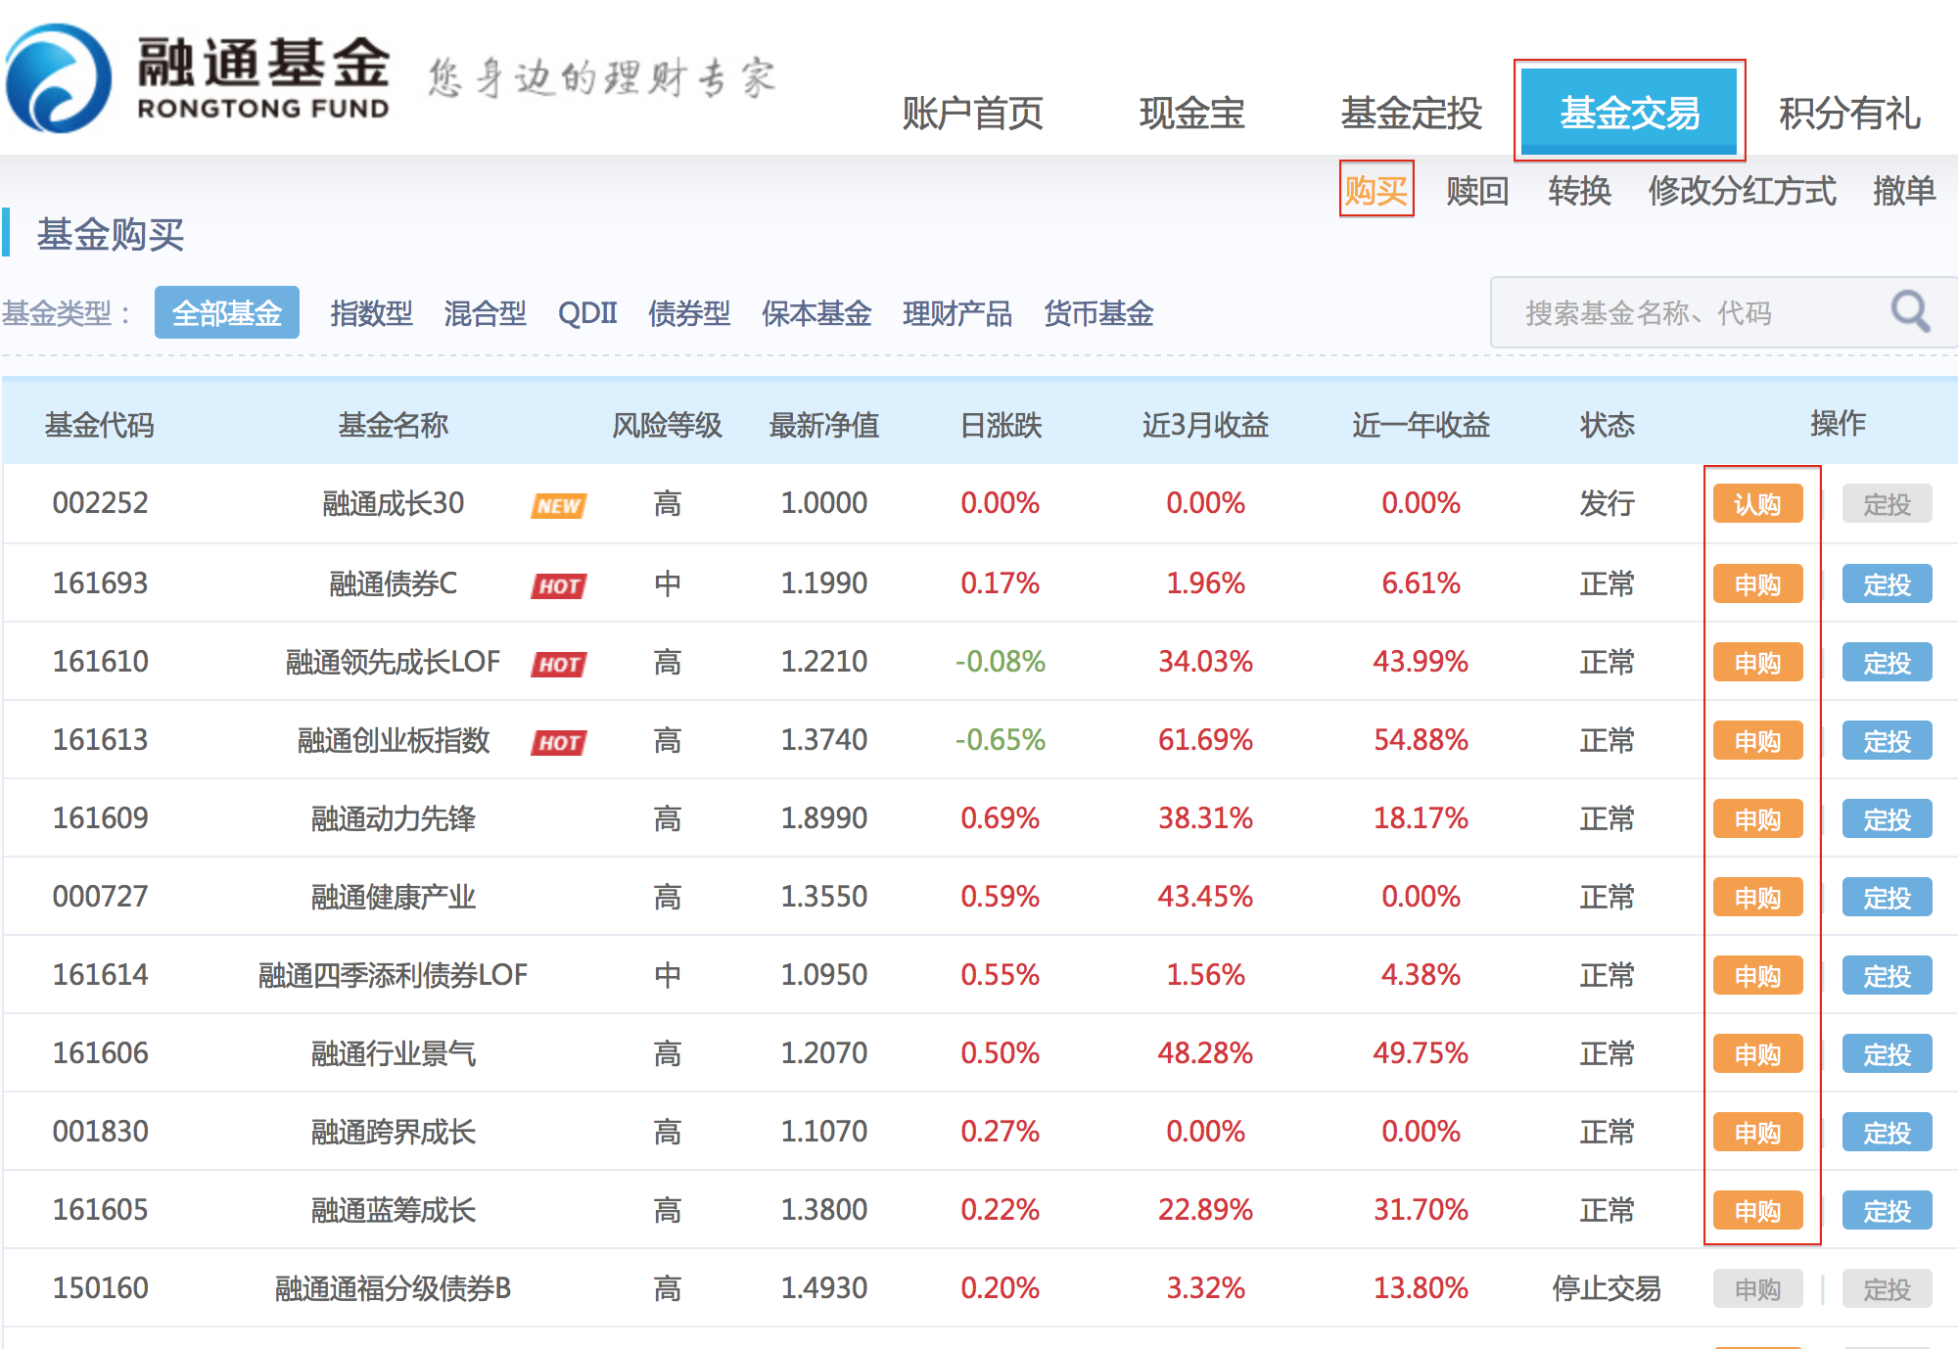Filter by 全部基金
1958x1349 pixels.
coord(227,312)
